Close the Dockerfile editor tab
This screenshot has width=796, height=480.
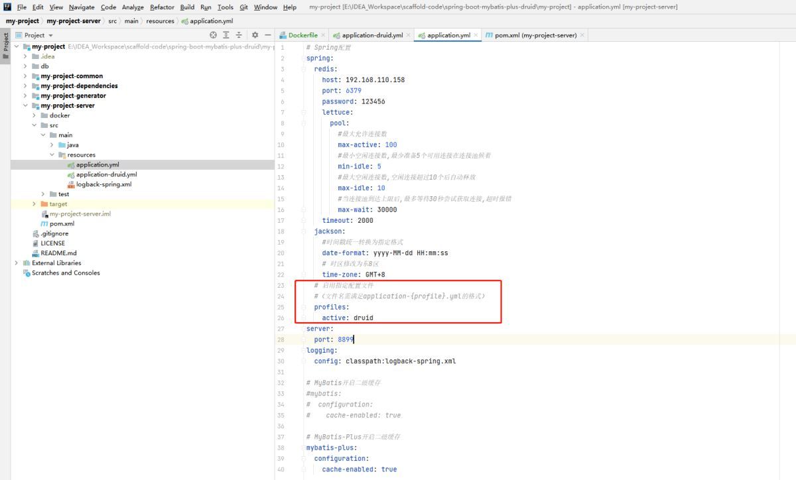[x=323, y=35]
